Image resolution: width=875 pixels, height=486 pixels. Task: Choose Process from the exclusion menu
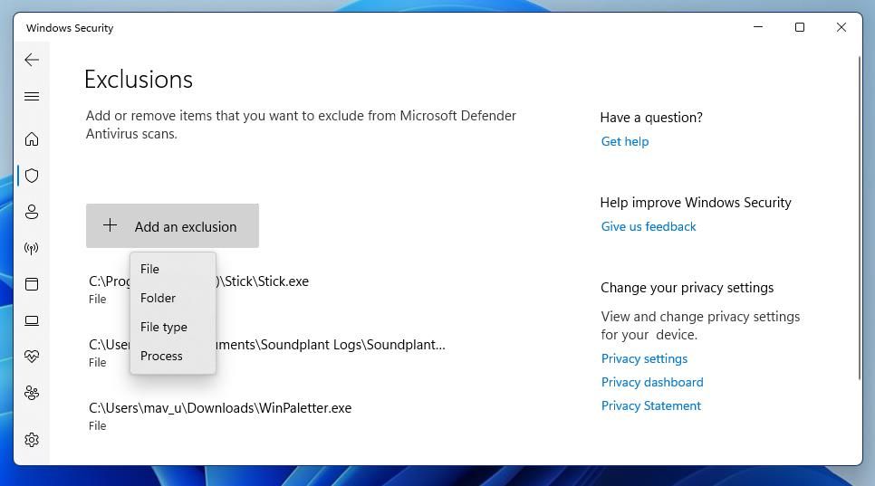tap(172, 357)
